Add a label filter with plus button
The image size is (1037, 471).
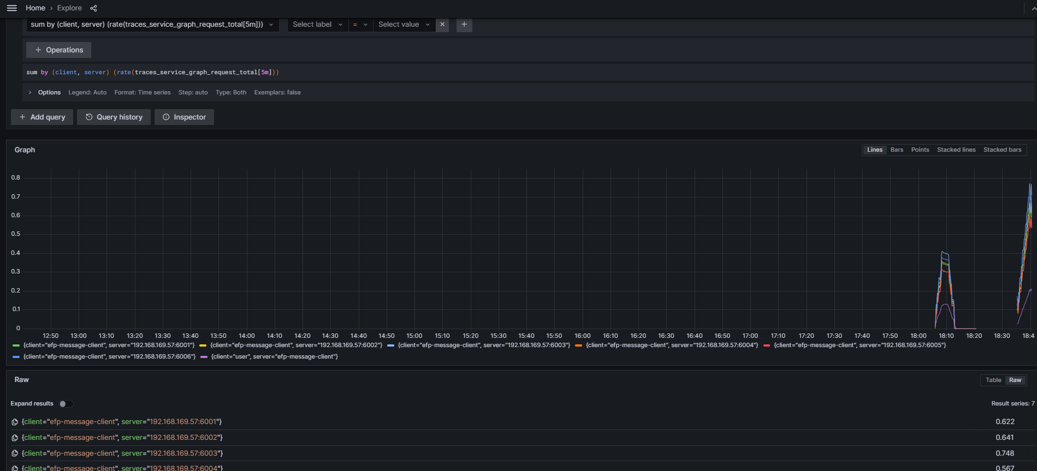click(464, 25)
